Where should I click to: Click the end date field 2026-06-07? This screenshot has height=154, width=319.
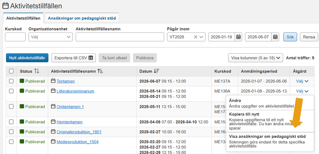tap(258, 37)
